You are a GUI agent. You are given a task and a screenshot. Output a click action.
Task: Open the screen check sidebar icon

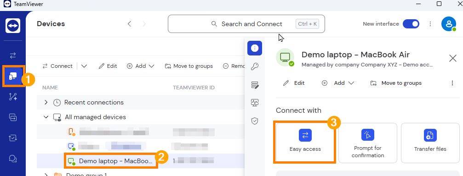point(13,138)
